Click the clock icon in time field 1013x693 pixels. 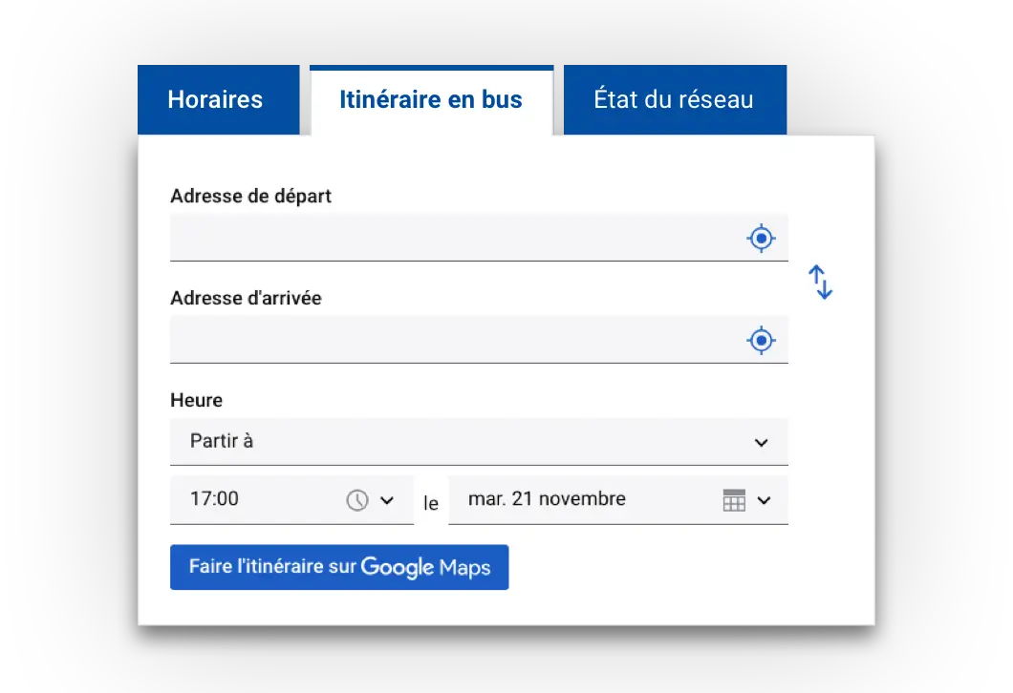point(357,500)
